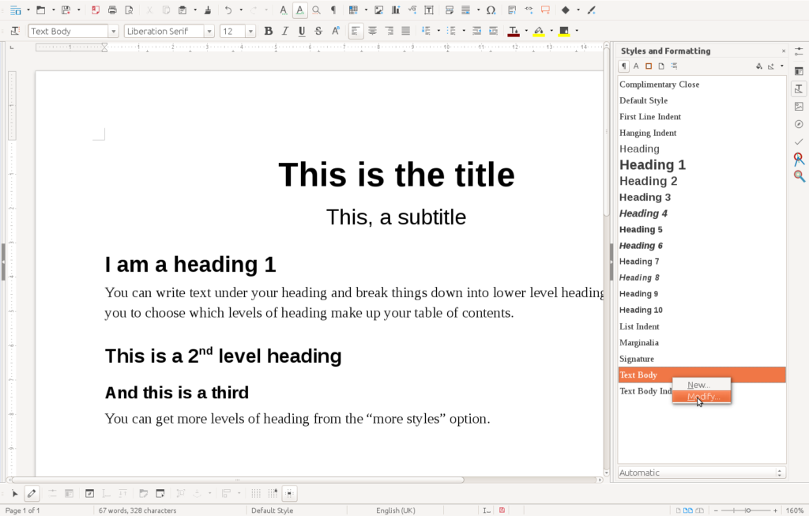809x516 pixels.
Task: Click the Clone Formatting paintbrush icon
Action: tap(208, 10)
